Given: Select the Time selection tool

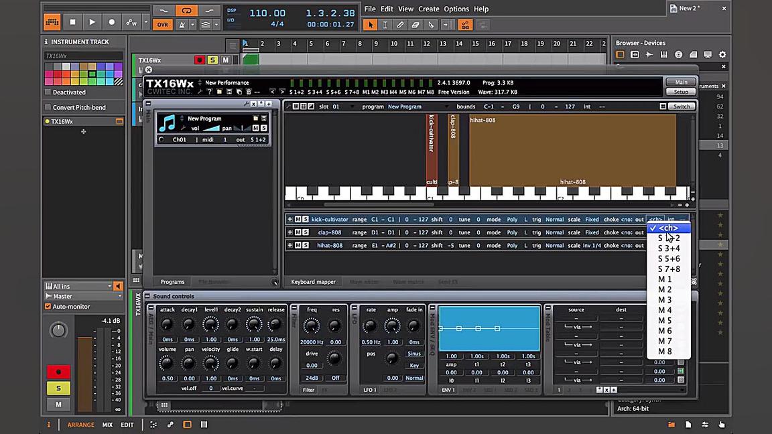Looking at the screenshot, I should (385, 25).
